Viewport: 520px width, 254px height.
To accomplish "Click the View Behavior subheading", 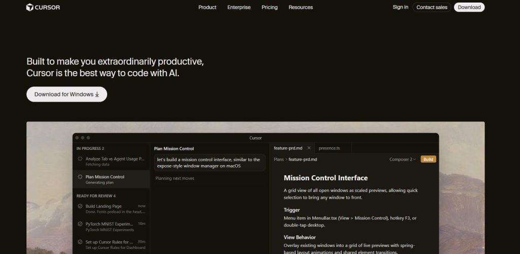I will [x=300, y=237].
